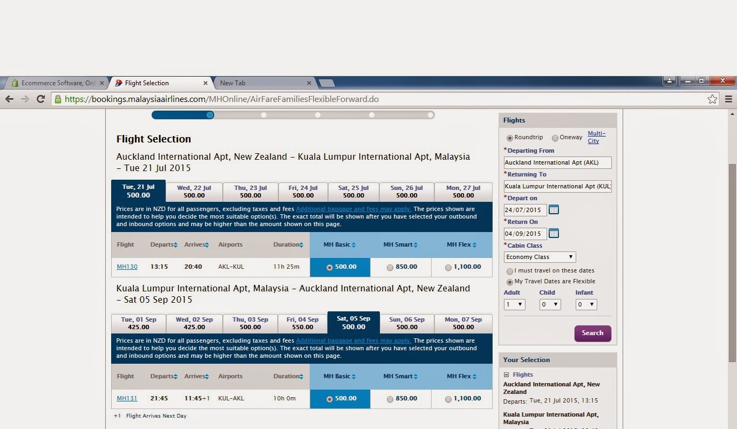The width and height of the screenshot is (737, 429).
Task: Select Mon, 27 Jul outbound date tab
Action: click(463, 192)
